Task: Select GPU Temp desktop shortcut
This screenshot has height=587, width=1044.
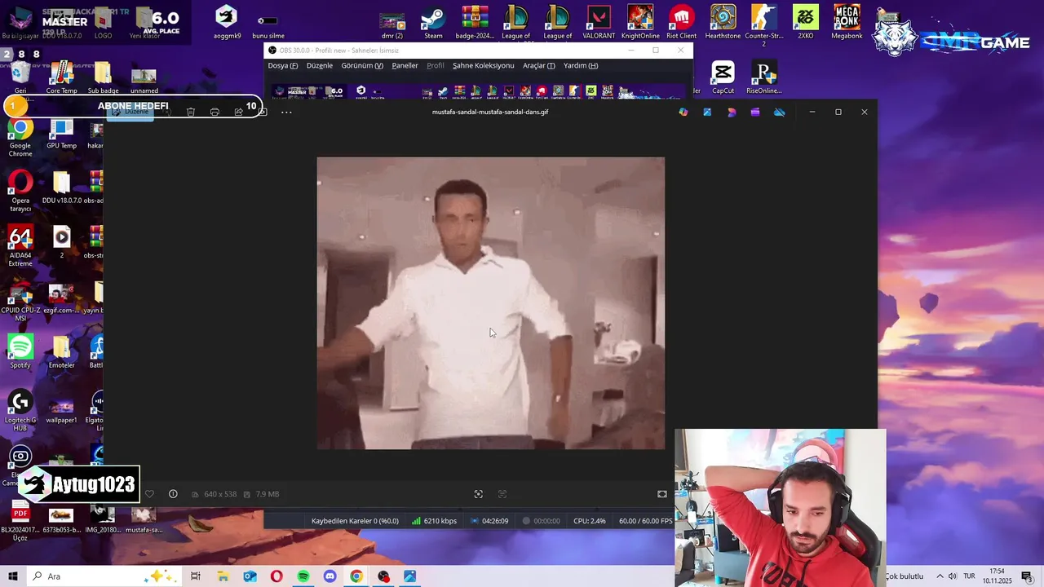Action: (x=61, y=134)
